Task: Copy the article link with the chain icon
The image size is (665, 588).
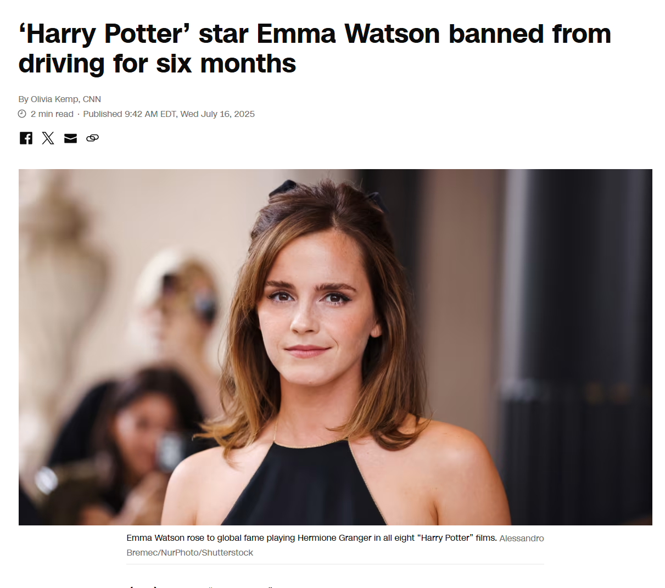Action: pyautogui.click(x=92, y=138)
